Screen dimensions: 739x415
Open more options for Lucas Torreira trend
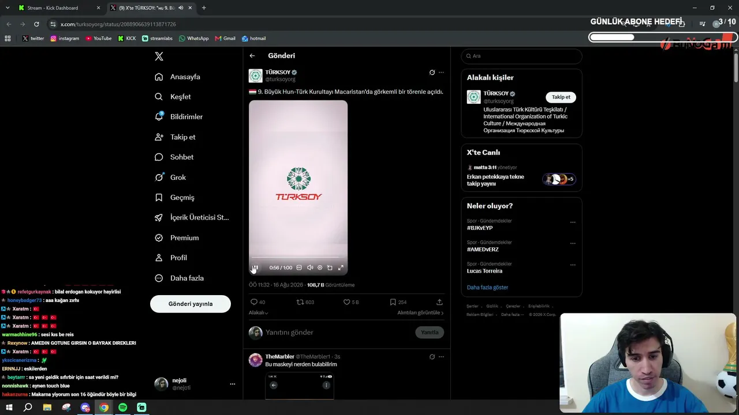coord(573,265)
